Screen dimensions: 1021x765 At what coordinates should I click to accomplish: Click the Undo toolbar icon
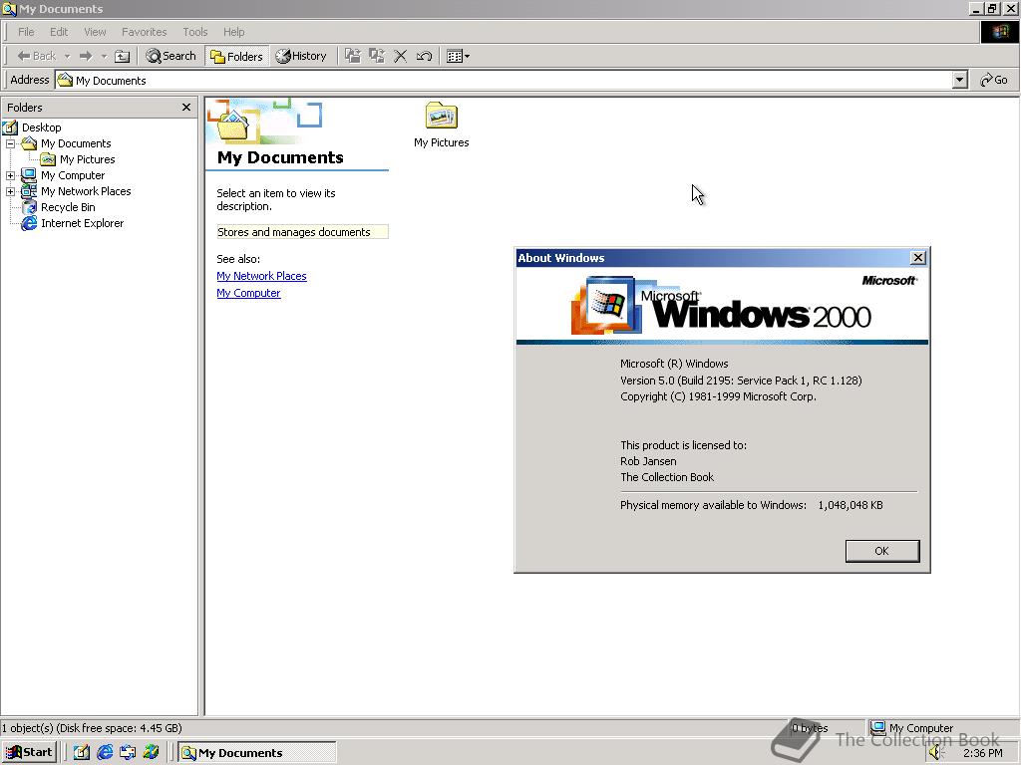[x=424, y=56]
